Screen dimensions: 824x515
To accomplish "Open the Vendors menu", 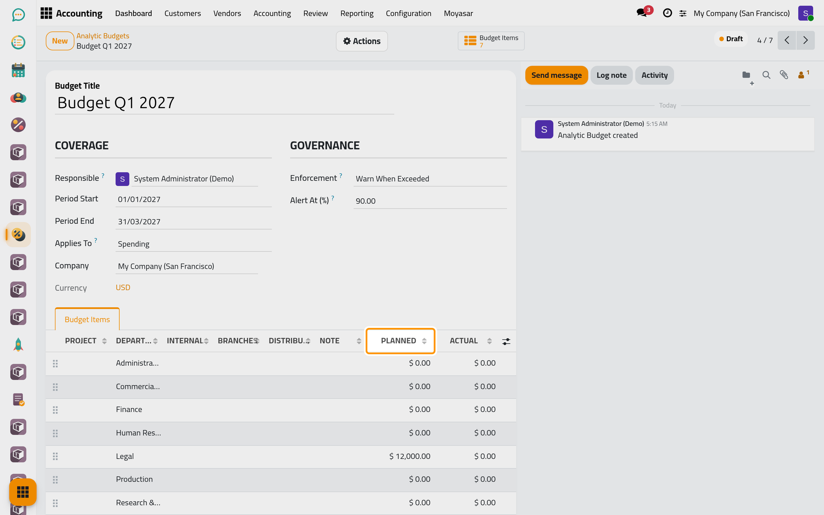I will pyautogui.click(x=227, y=13).
